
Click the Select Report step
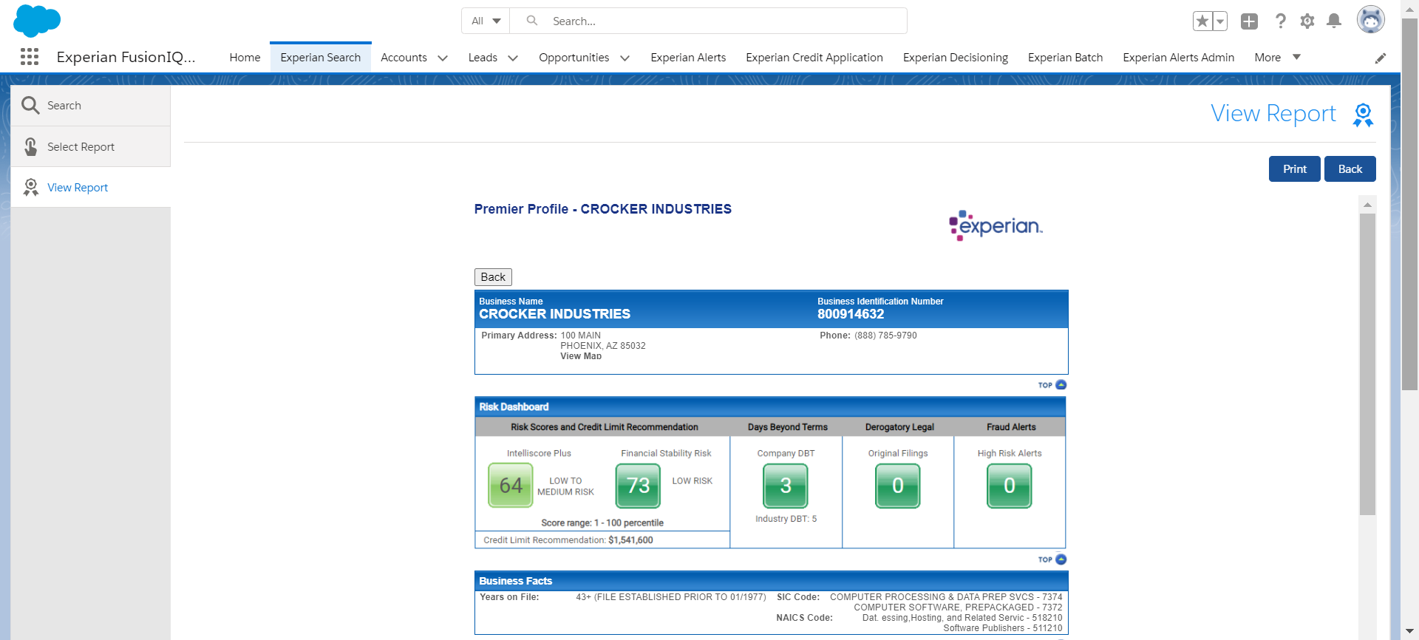[x=91, y=146]
